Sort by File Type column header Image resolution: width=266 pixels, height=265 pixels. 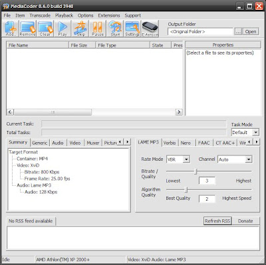(122, 45)
